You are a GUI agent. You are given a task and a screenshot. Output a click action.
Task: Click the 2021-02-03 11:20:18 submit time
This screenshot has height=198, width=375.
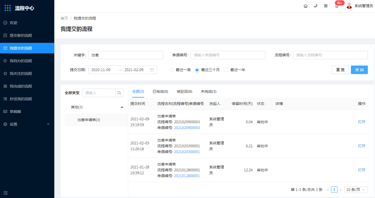[x=140, y=146]
